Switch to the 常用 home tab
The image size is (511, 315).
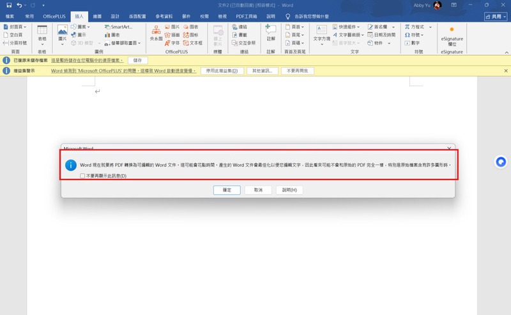pos(29,17)
